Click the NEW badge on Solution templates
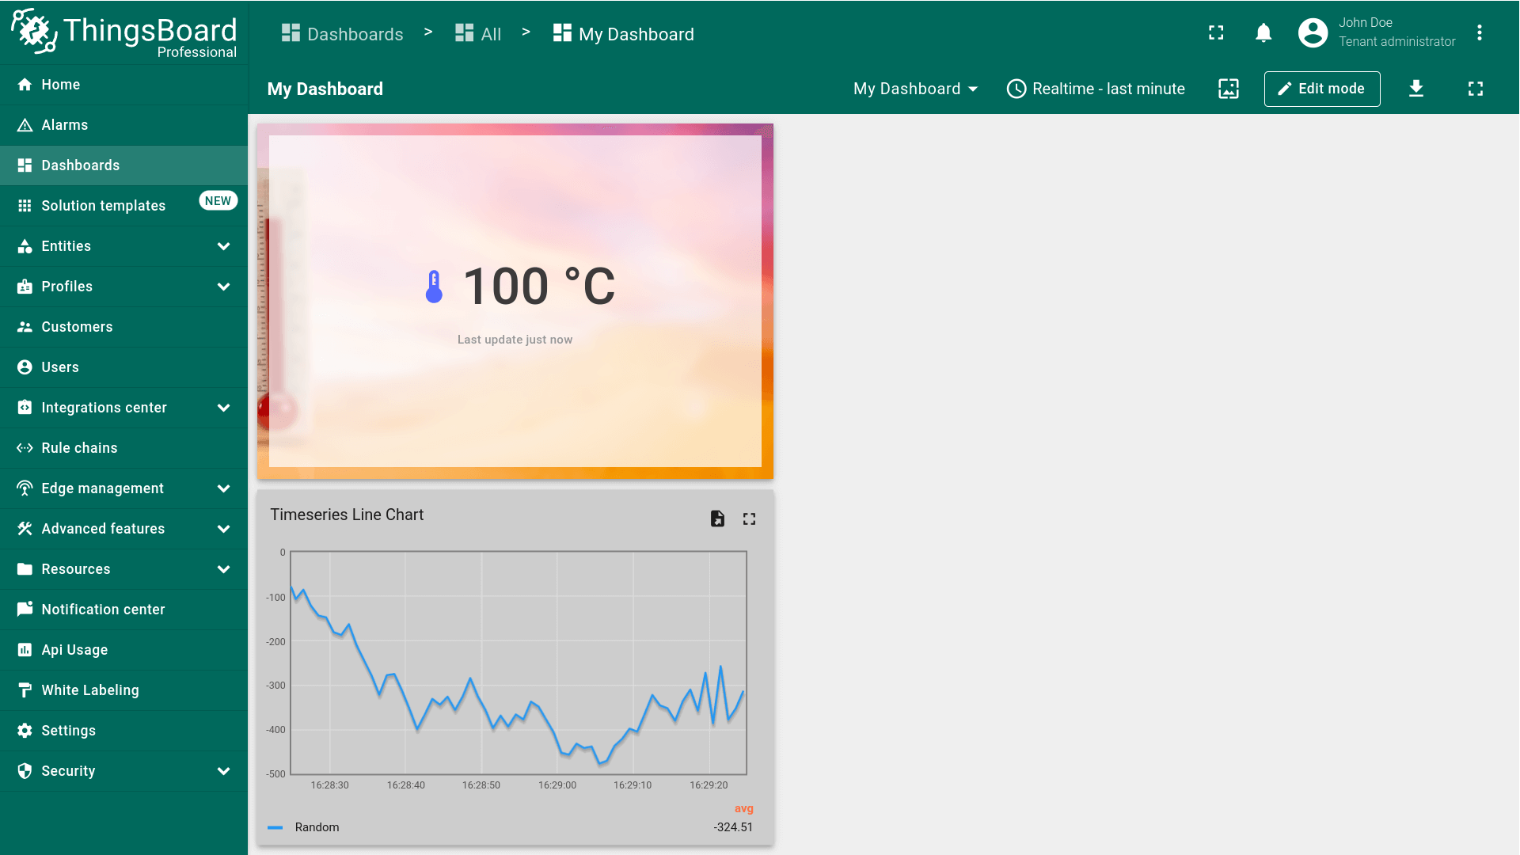 [218, 201]
